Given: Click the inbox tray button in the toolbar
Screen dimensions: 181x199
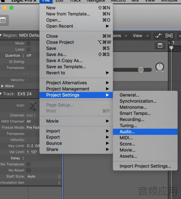Looking at the screenshot, I should click(3, 20).
